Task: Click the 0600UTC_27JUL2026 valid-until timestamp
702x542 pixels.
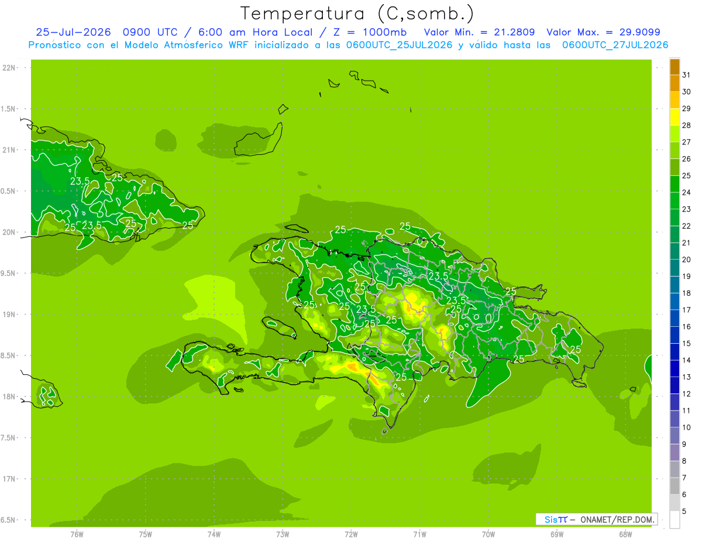Action: [x=615, y=44]
